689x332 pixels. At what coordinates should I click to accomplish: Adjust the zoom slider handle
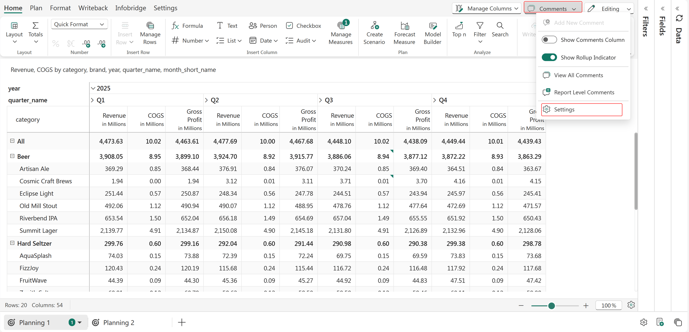click(x=551, y=306)
